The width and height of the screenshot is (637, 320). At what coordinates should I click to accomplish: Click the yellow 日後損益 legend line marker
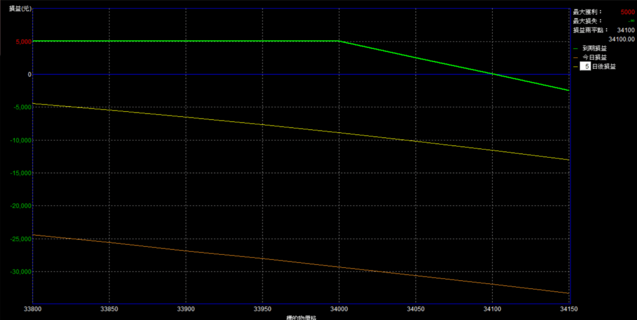tap(575, 66)
